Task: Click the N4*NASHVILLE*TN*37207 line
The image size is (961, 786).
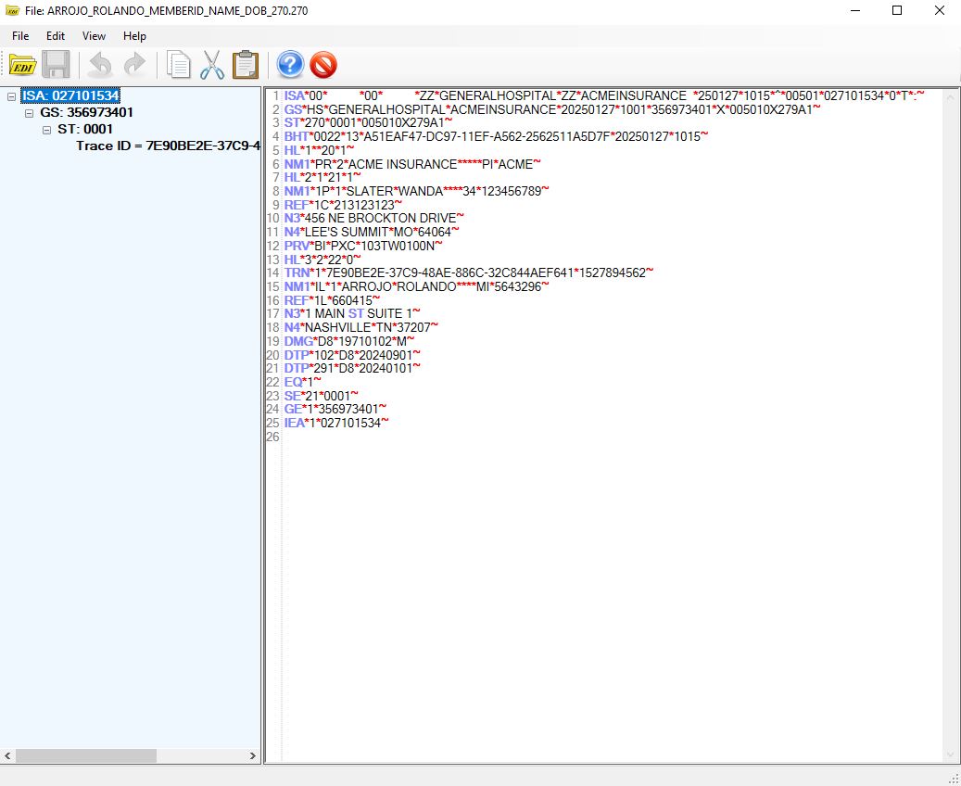Action: point(361,327)
